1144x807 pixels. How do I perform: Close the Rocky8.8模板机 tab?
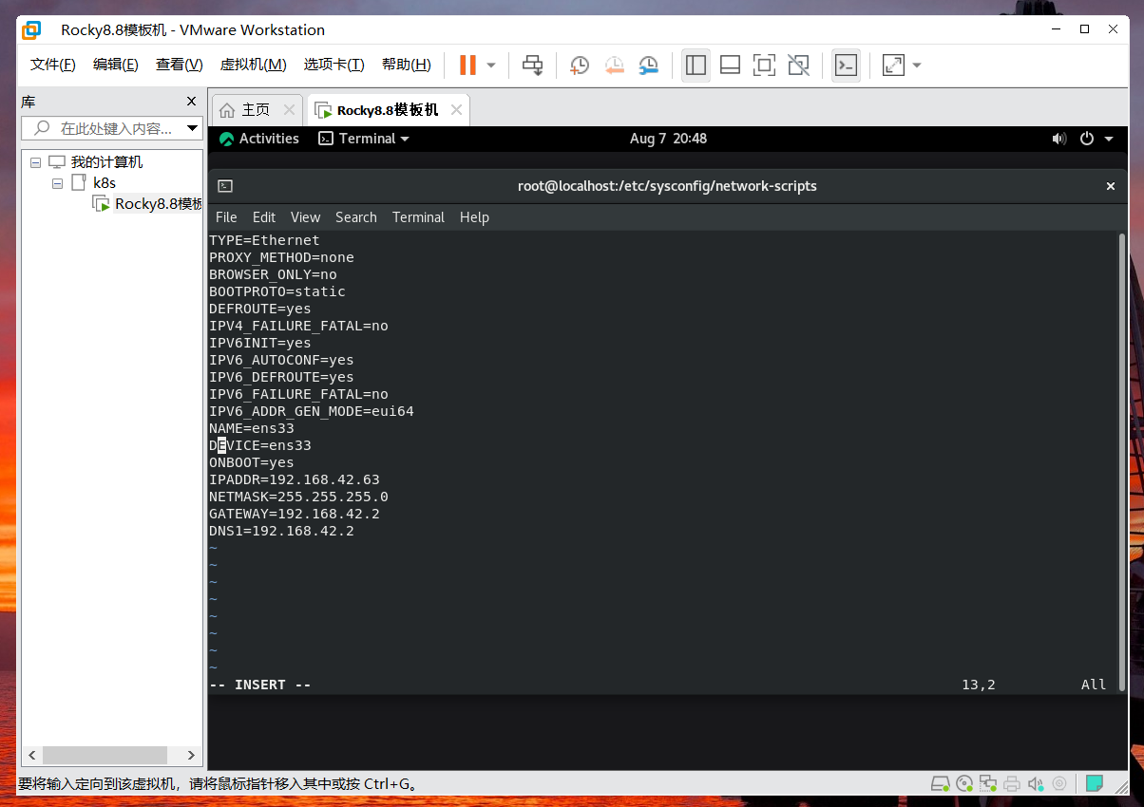pos(457,110)
